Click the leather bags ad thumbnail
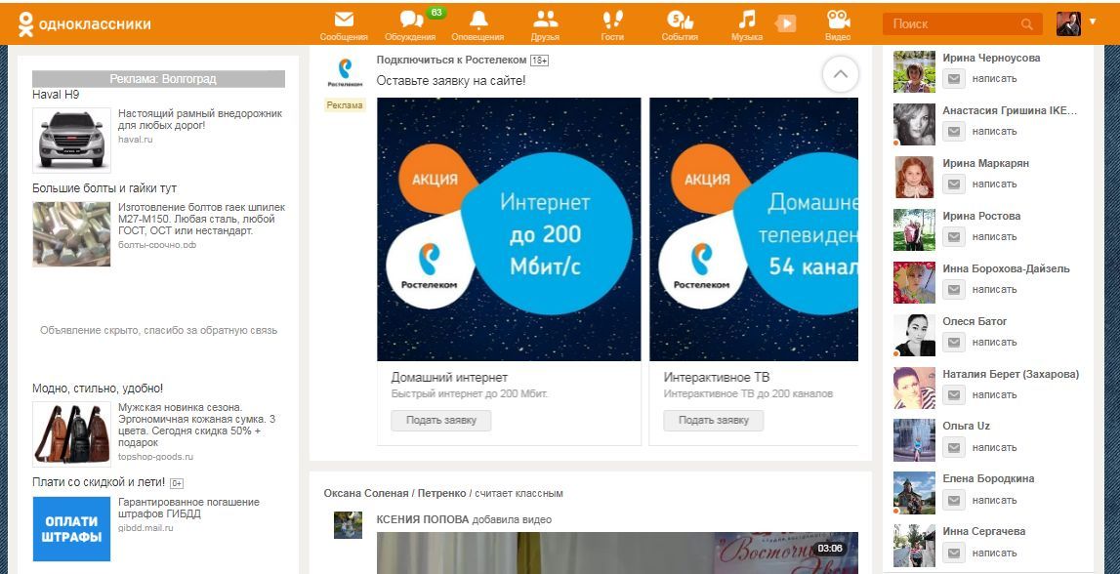 pos(71,434)
